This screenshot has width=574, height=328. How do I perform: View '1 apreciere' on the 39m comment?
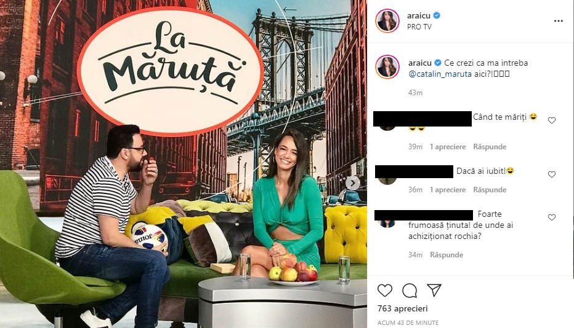[448, 147]
